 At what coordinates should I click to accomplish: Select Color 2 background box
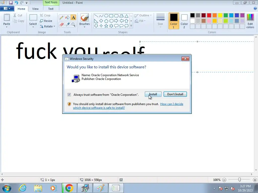pyautogui.click(x=184, y=21)
